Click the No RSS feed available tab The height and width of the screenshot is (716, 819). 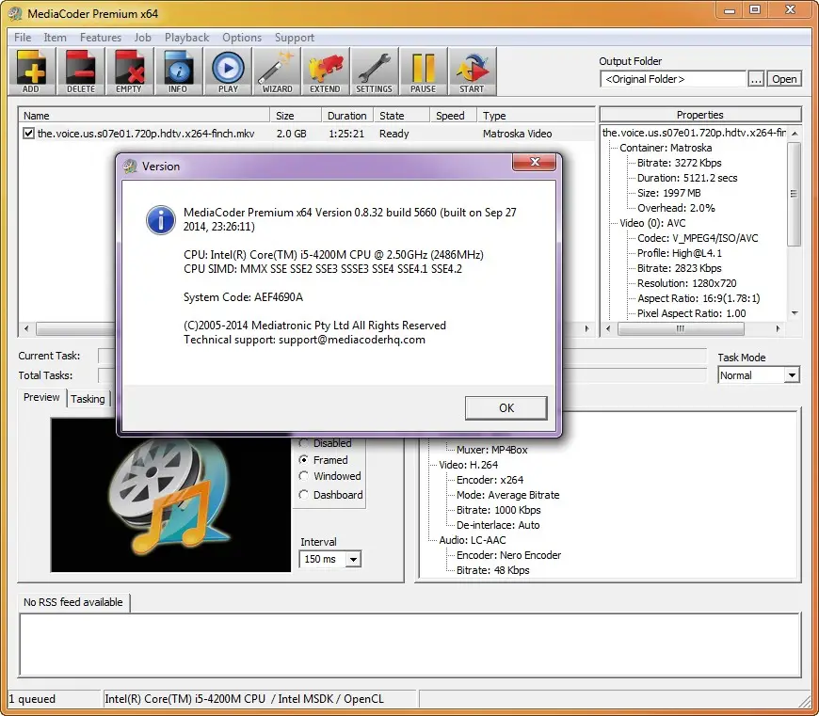73,602
